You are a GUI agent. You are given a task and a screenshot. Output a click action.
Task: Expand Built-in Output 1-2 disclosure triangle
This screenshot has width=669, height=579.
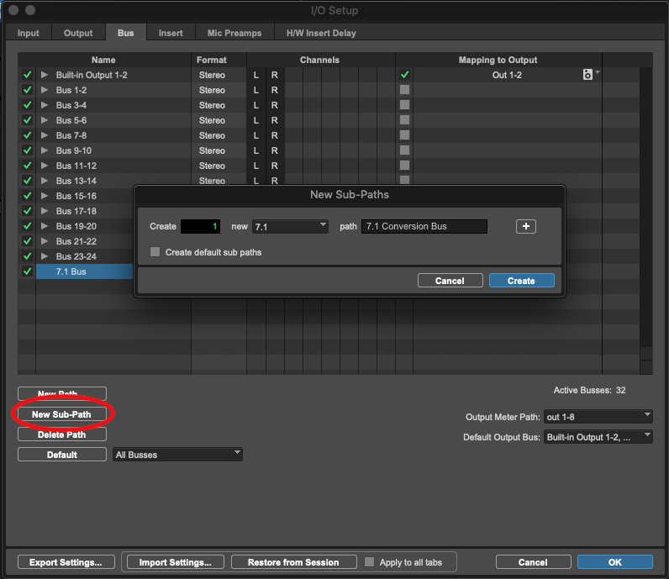[45, 75]
